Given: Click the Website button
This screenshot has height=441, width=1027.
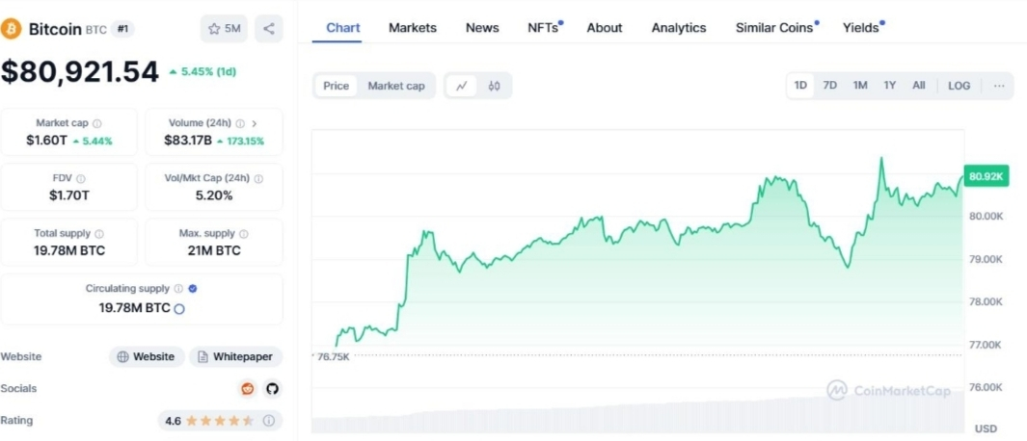Looking at the screenshot, I should click(x=147, y=356).
